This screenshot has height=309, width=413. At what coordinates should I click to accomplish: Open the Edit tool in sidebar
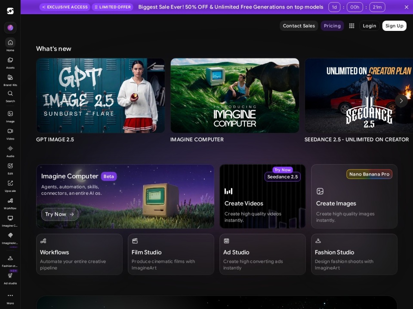[x=10, y=169]
